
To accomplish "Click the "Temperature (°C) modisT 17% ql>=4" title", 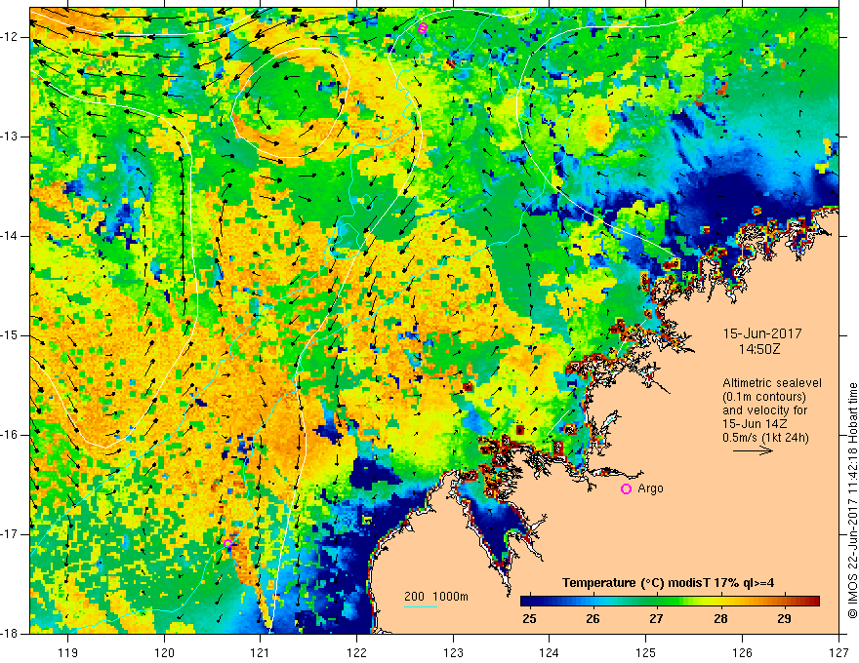I will tap(669, 583).
